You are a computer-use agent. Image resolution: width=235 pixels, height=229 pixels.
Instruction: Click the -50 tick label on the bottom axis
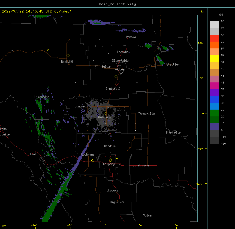[x=70, y=225]
